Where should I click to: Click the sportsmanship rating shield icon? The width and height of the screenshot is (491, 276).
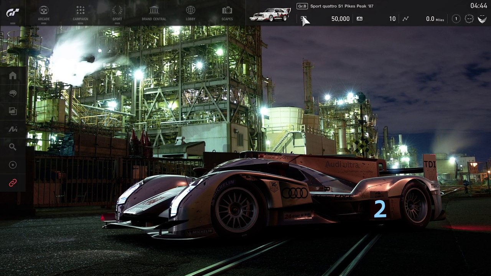click(482, 19)
